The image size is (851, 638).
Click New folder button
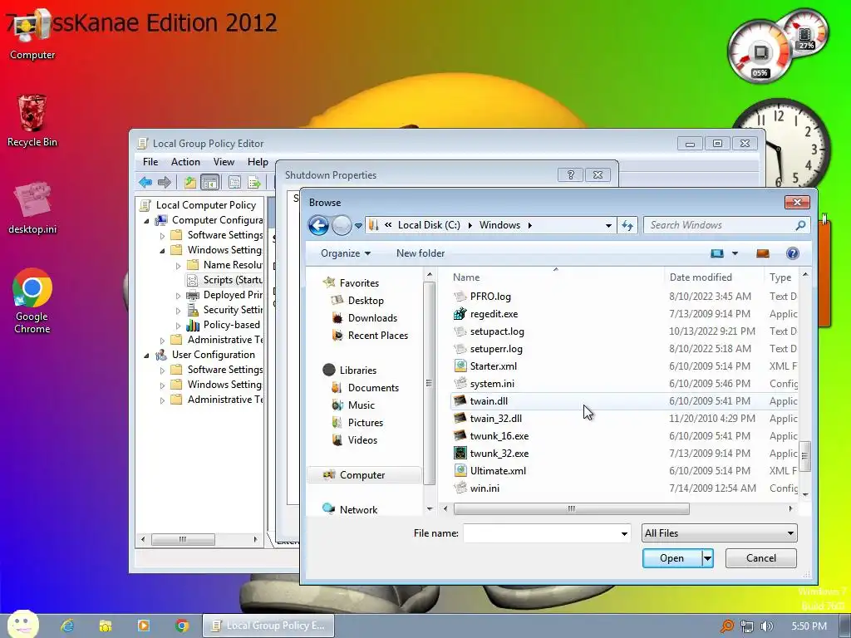421,253
